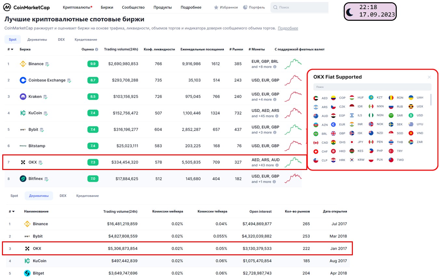Click the scrollbar in the OKX fiat popup
The width and height of the screenshot is (439, 278).
point(431,100)
